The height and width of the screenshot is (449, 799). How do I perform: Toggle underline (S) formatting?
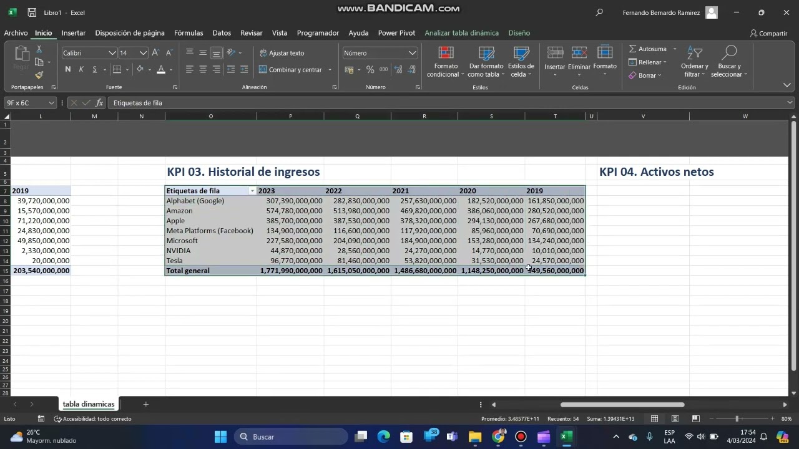click(x=95, y=69)
